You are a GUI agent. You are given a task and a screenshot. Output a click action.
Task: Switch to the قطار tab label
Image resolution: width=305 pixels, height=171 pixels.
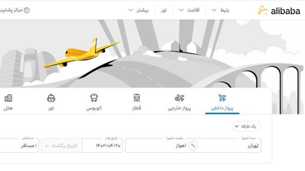pos(137,108)
